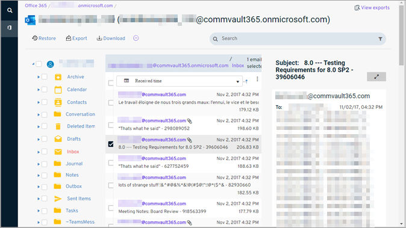Click the search icon in the dark sidebar

click(10, 10)
